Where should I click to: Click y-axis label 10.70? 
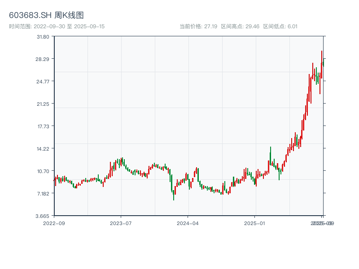click(x=43, y=171)
